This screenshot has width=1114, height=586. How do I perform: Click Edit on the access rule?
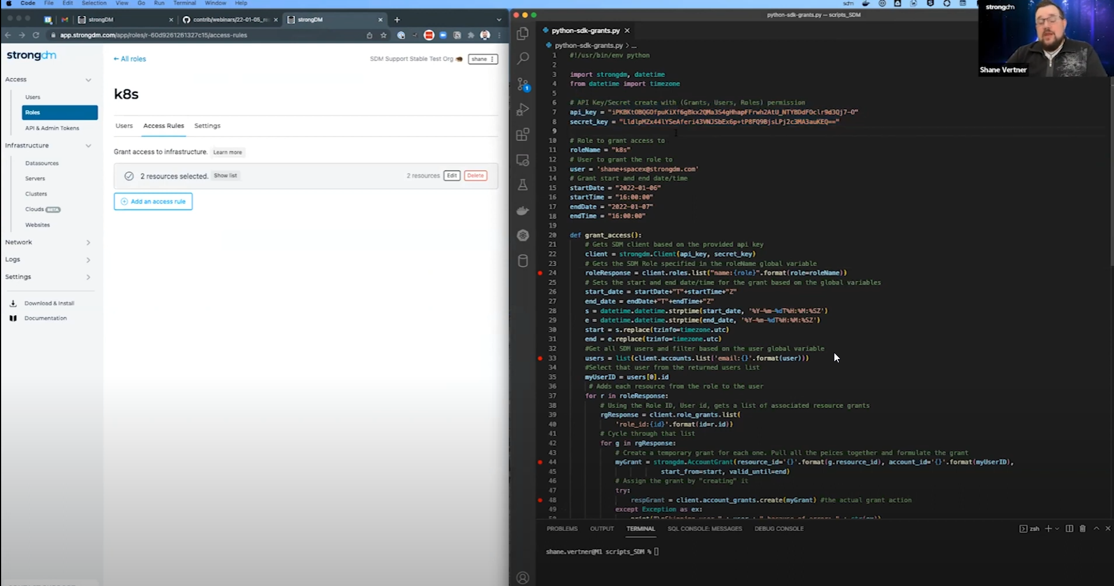[452, 176]
